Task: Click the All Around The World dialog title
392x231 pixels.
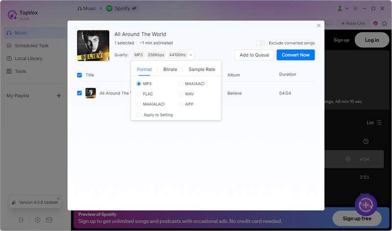Action: click(140, 34)
